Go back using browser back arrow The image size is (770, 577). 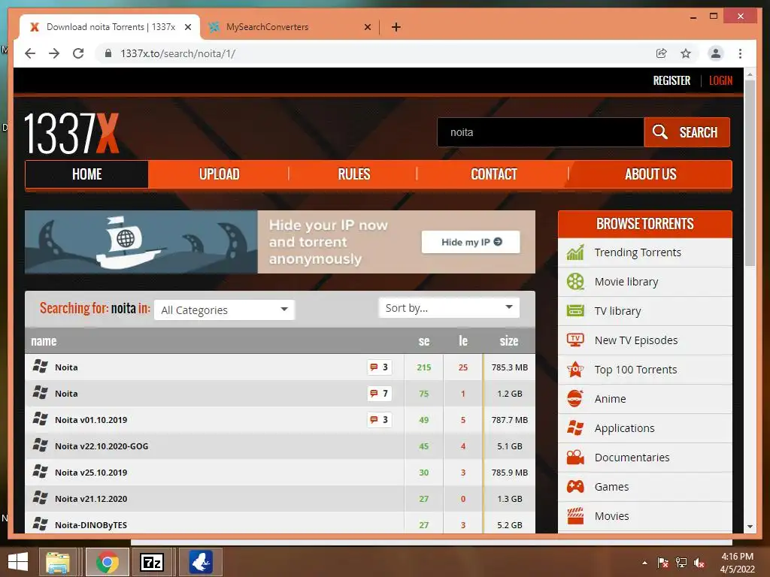point(30,53)
